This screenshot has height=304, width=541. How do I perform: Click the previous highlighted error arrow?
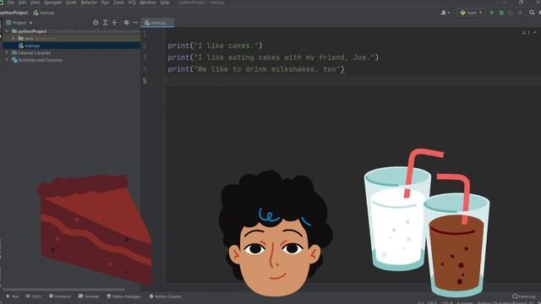pyautogui.click(x=535, y=32)
